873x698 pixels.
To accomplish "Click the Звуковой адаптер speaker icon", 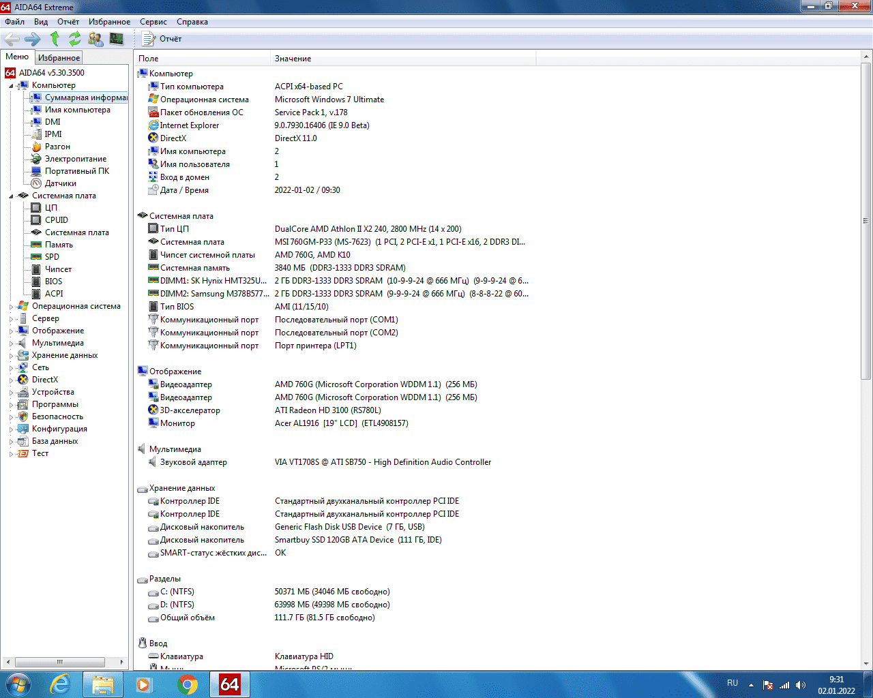I will pyautogui.click(x=153, y=461).
